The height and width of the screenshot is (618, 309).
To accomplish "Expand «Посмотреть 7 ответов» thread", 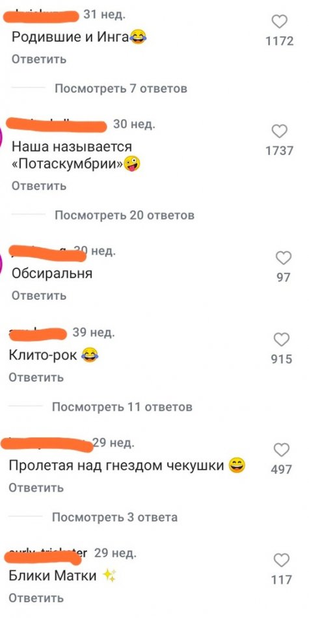I will pos(120,88).
